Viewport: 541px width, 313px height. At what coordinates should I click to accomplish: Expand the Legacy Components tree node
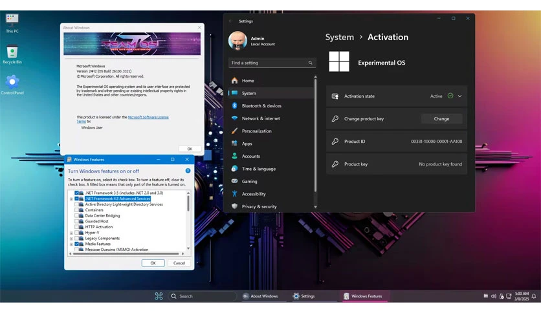tap(71, 239)
